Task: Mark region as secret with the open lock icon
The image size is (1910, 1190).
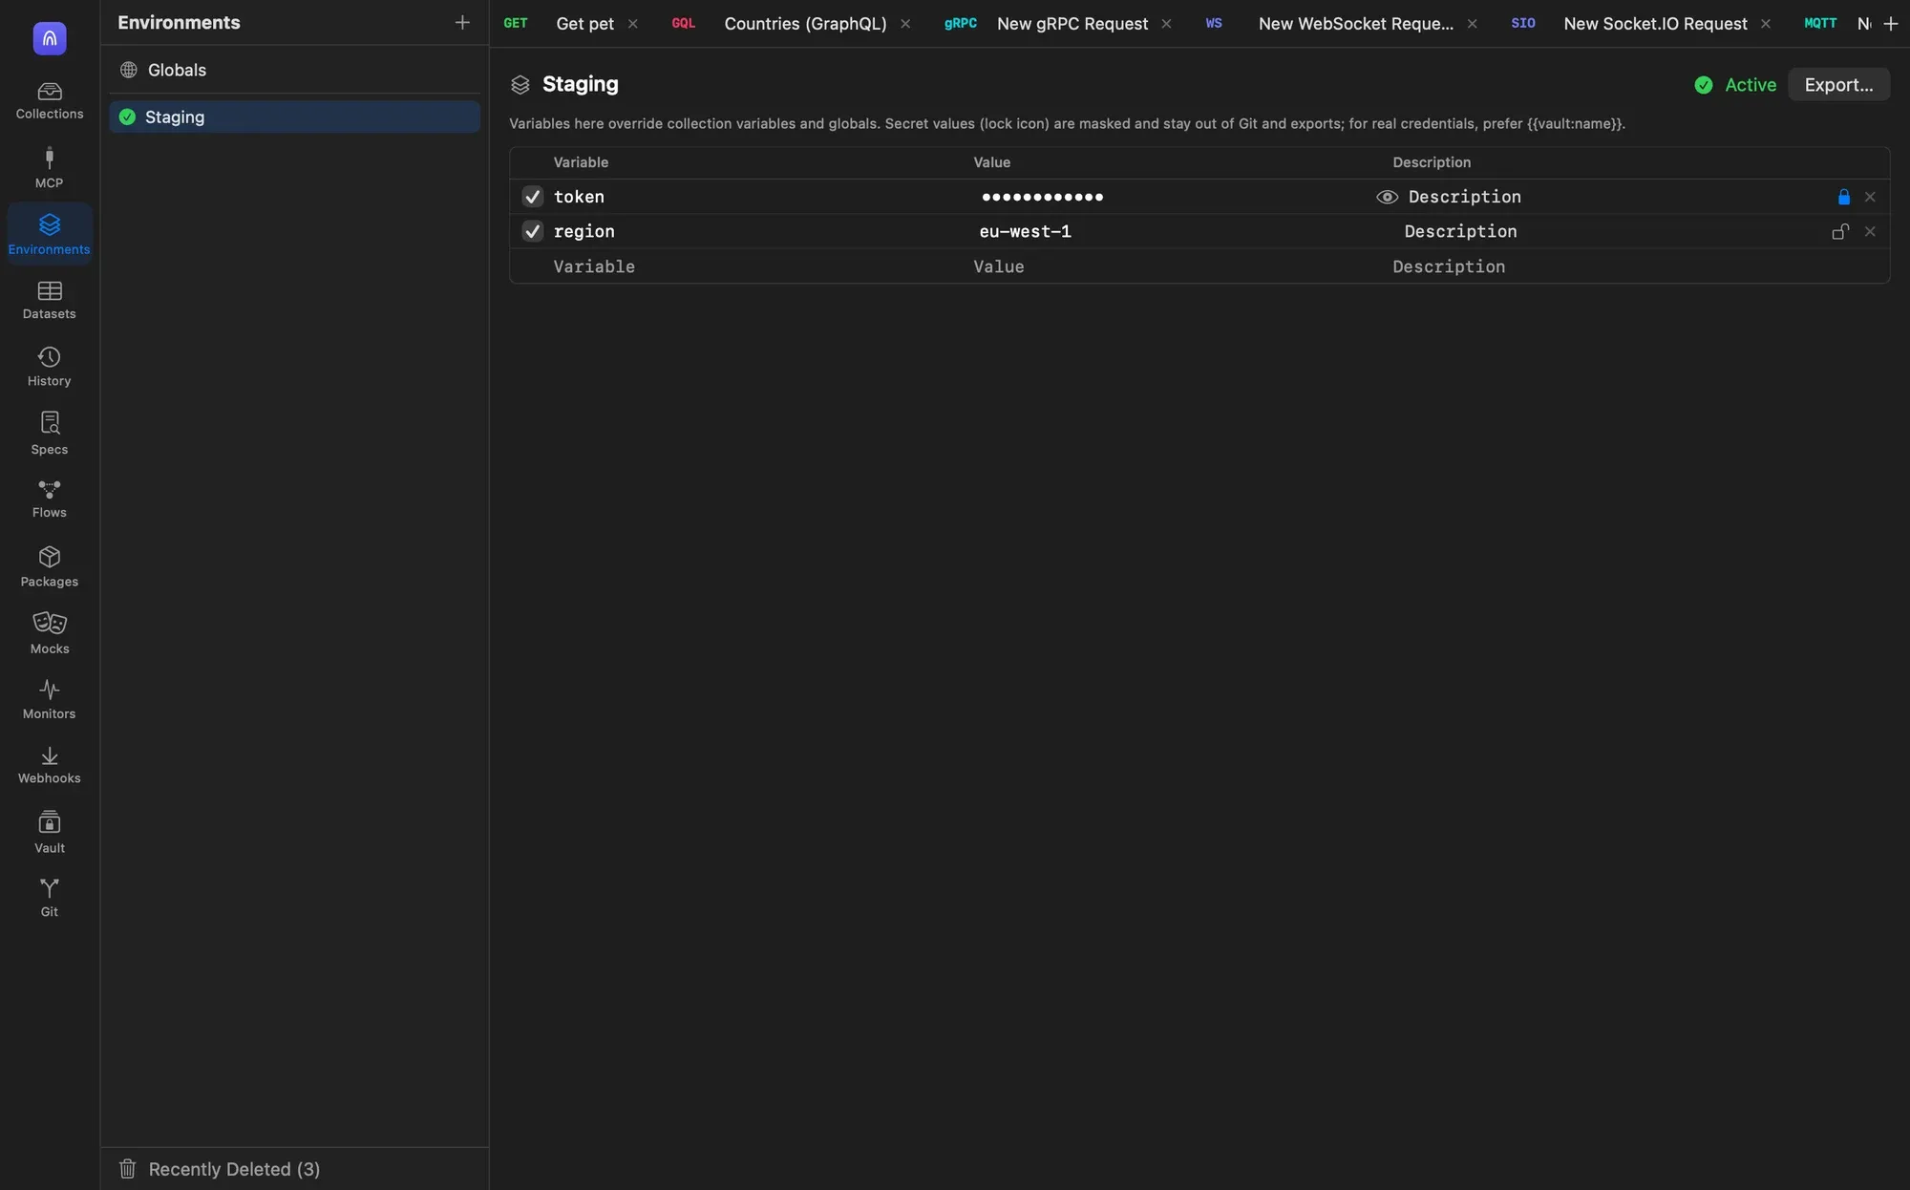Action: point(1840,231)
